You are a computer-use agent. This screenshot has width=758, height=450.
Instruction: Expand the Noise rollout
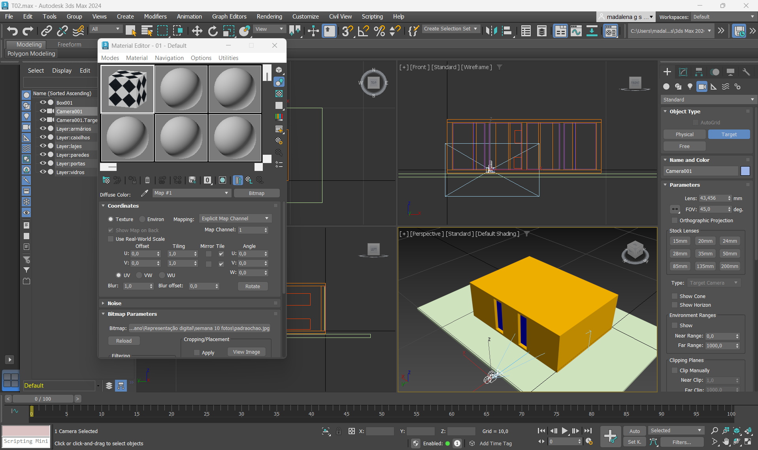tap(114, 303)
